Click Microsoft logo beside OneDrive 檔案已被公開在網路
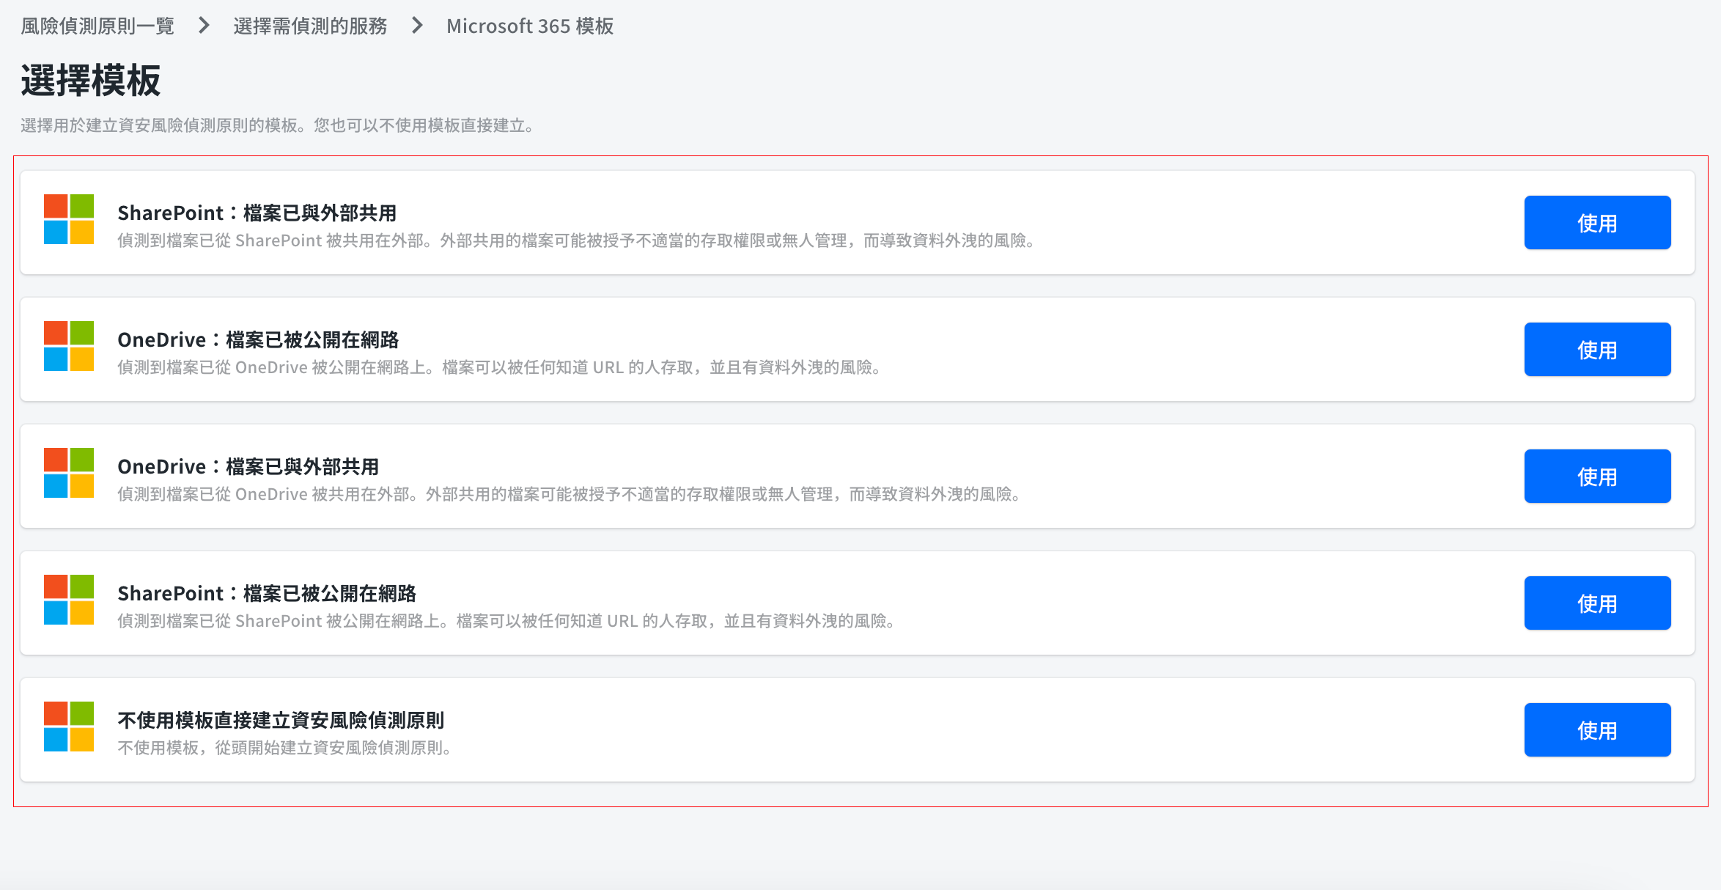 click(69, 346)
